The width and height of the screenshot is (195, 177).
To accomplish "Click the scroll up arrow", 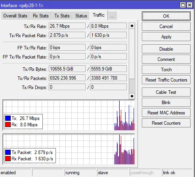I will tap(132, 26).
